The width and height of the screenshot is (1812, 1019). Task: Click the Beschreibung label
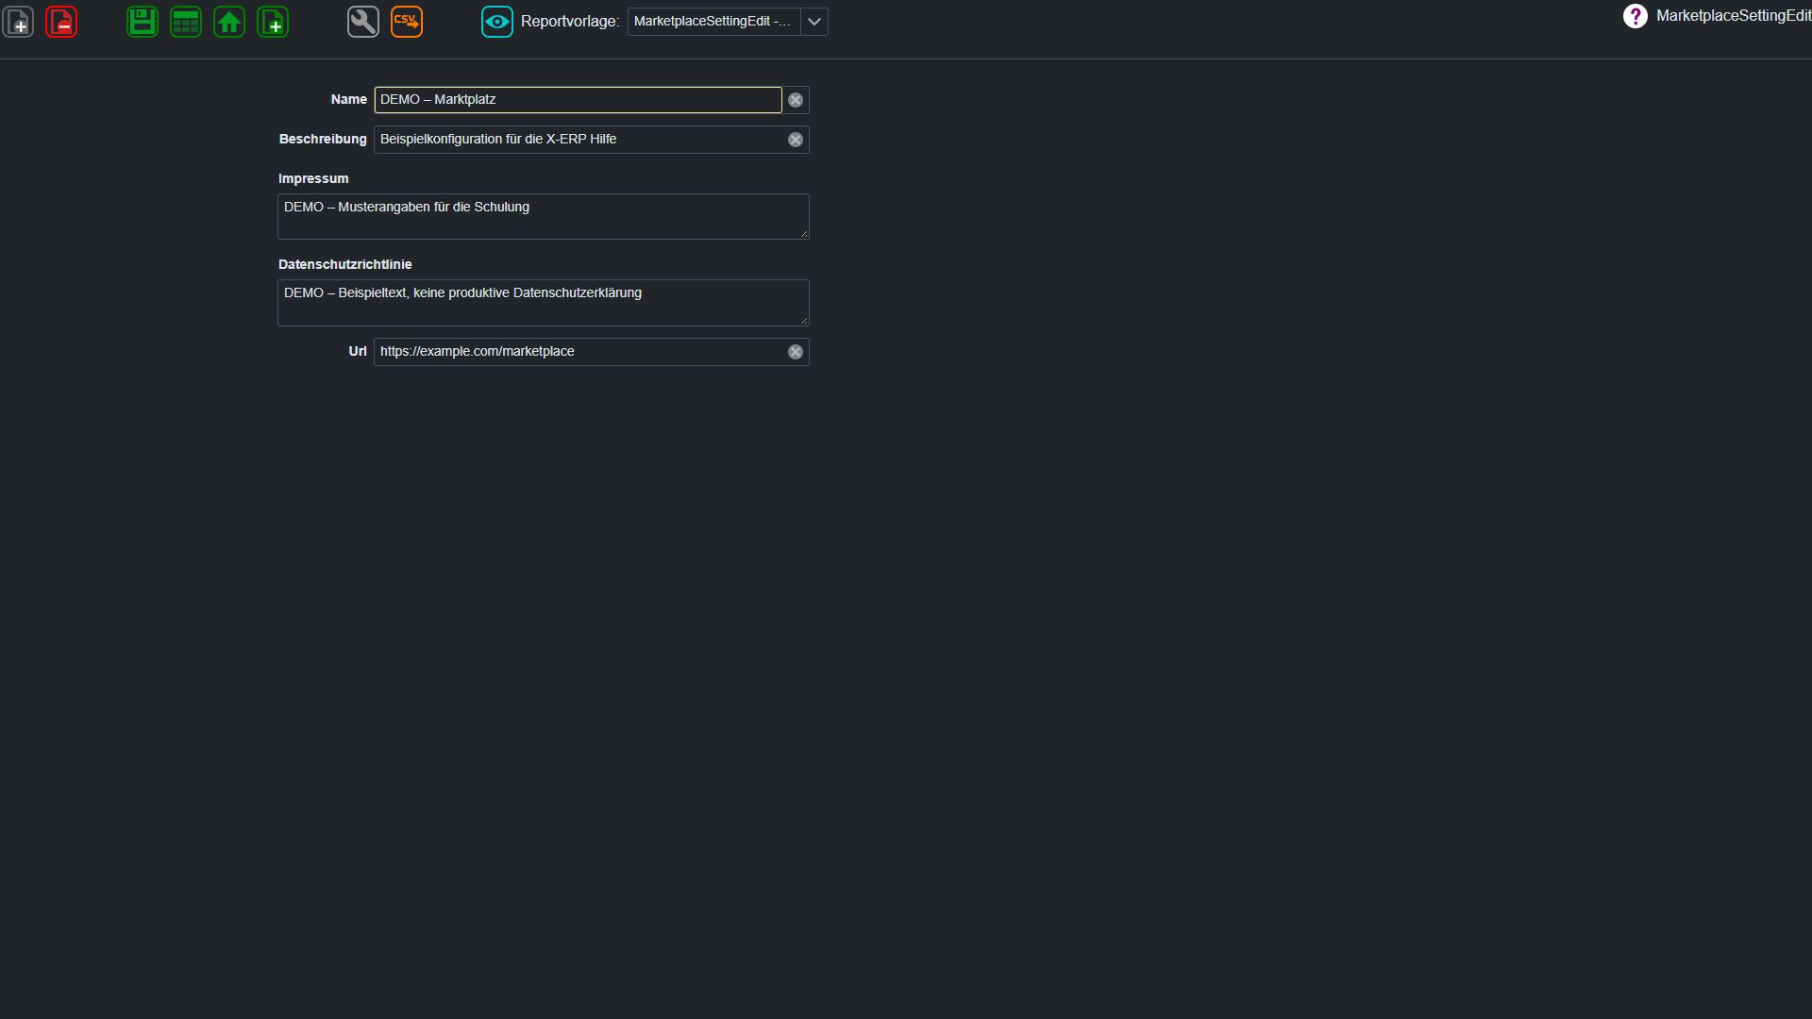pyautogui.click(x=323, y=139)
